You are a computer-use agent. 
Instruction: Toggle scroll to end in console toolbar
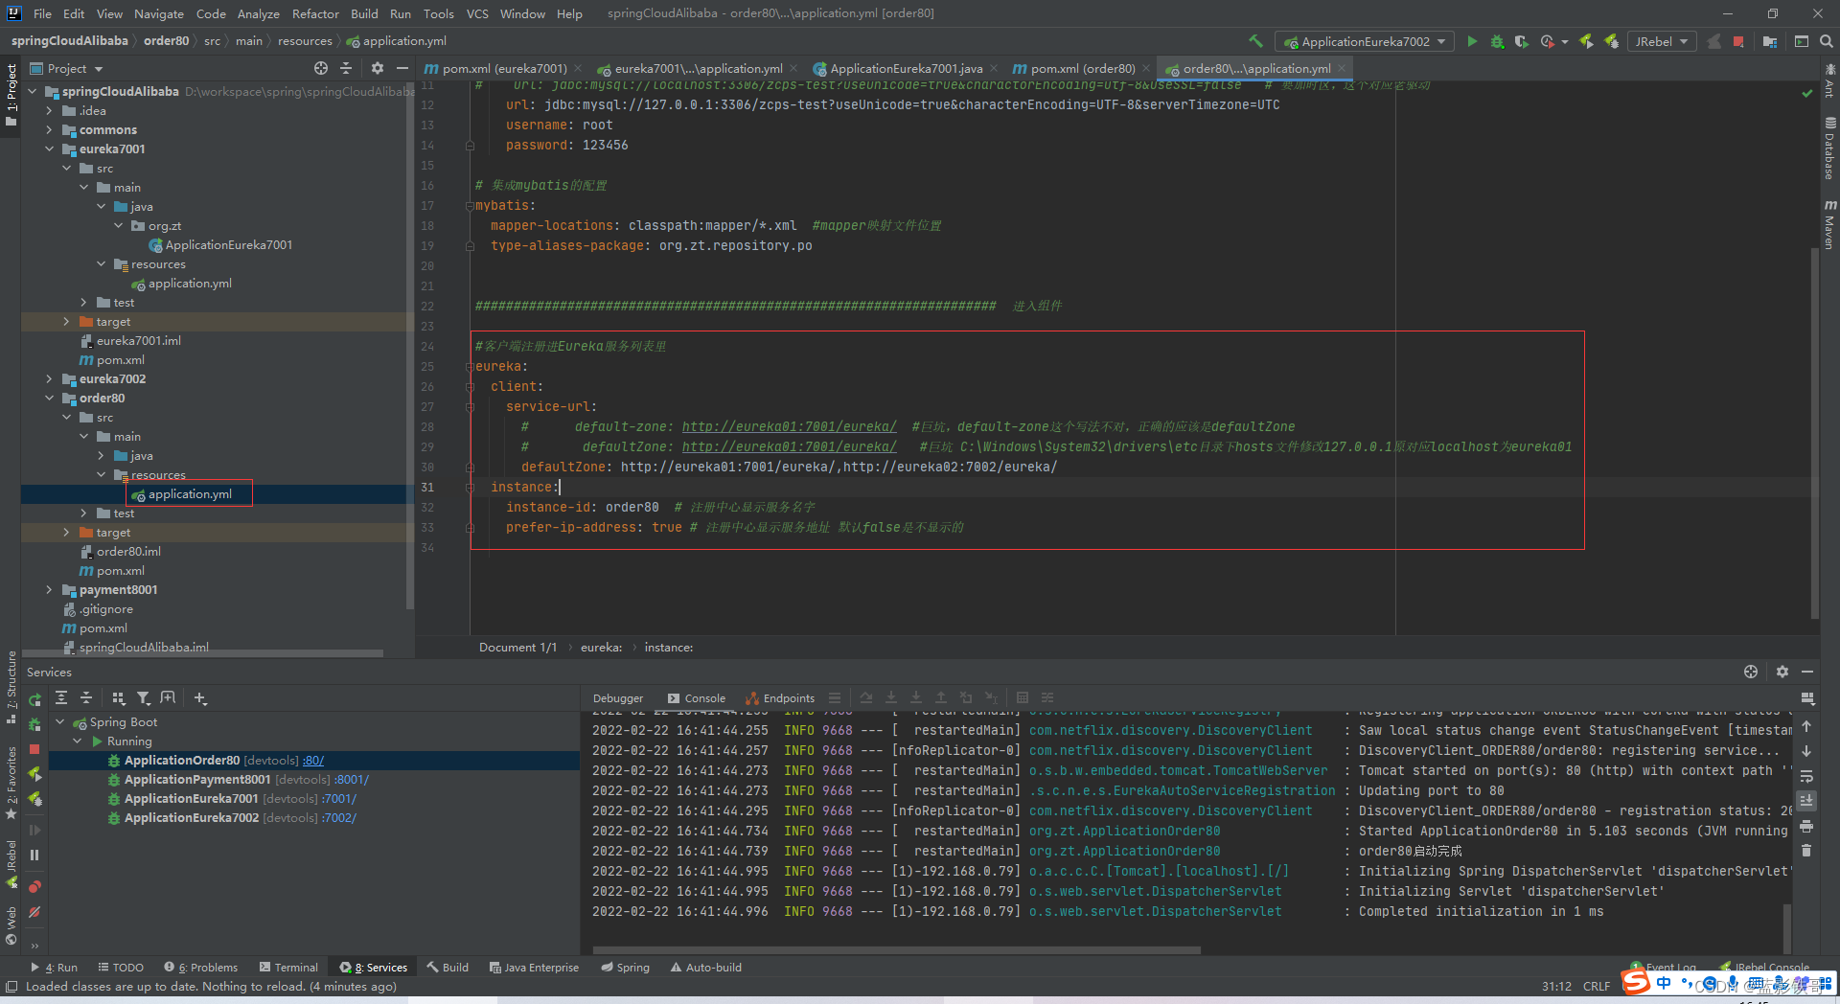pyautogui.click(x=1806, y=801)
